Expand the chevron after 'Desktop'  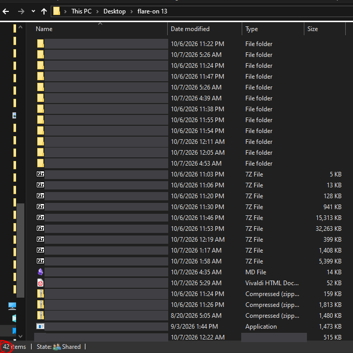pos(131,11)
